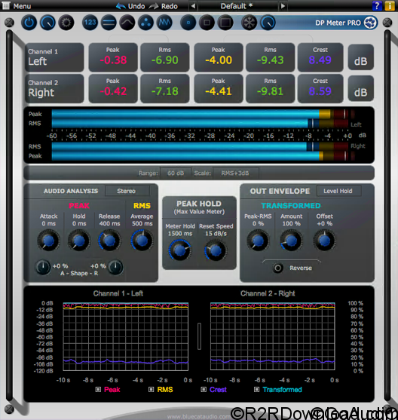398x420 pixels.
Task: Select the small display size icon
Action: [x=188, y=23]
